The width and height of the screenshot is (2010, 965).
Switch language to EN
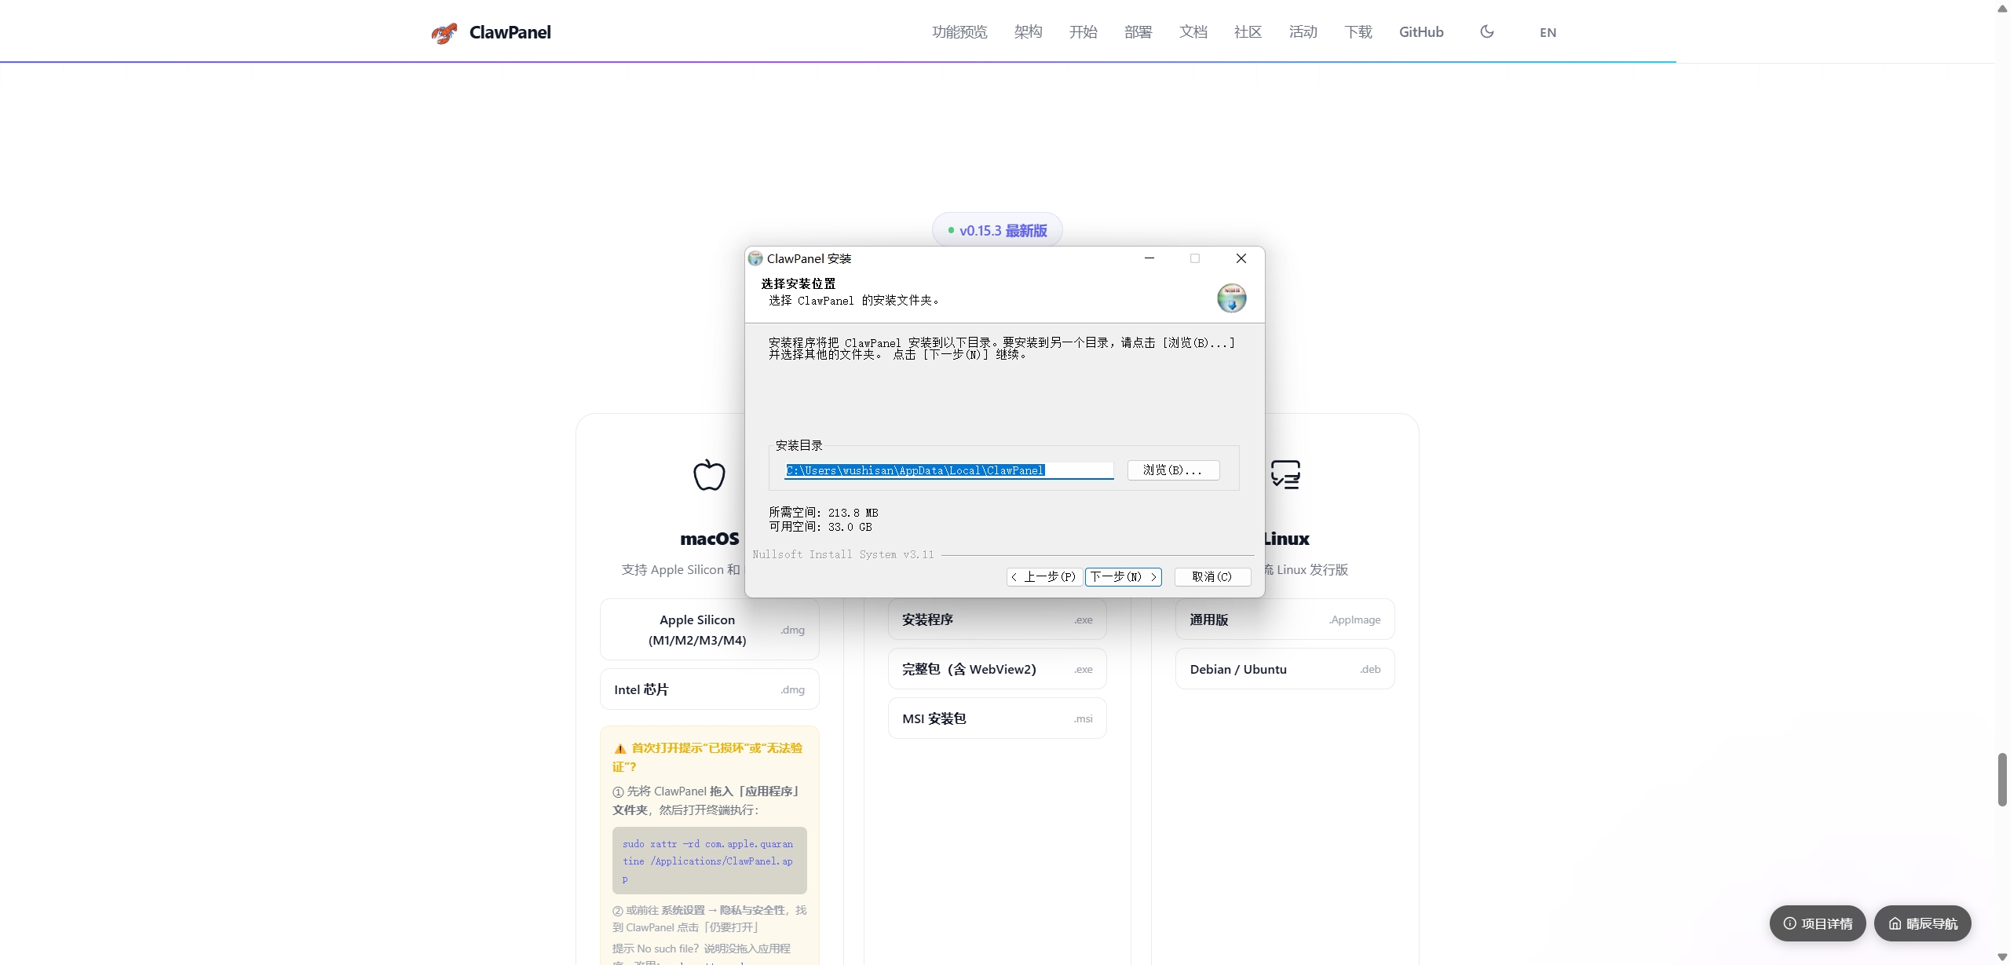pos(1548,32)
